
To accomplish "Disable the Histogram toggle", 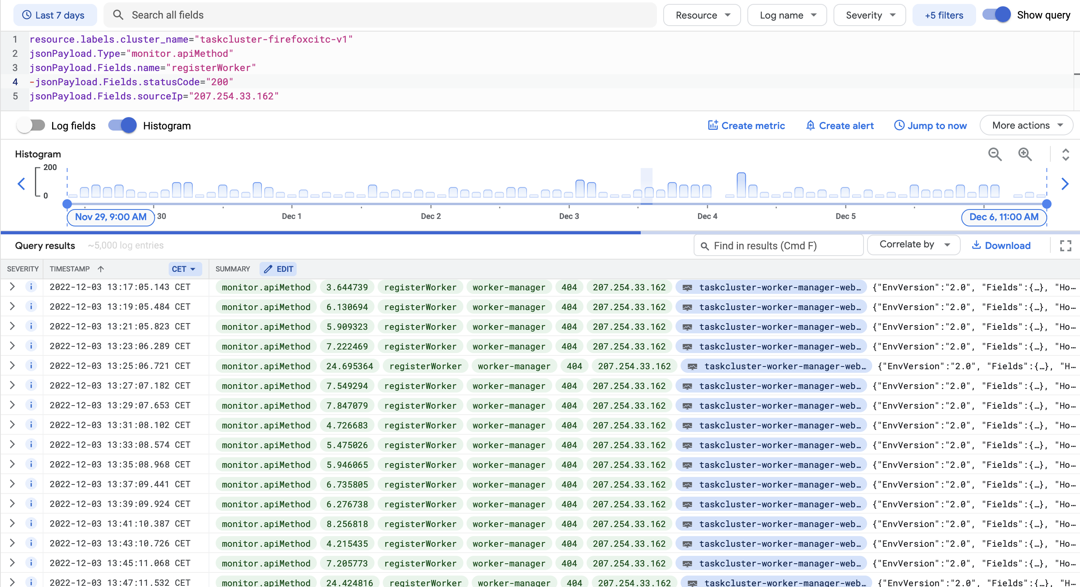I will pos(122,125).
